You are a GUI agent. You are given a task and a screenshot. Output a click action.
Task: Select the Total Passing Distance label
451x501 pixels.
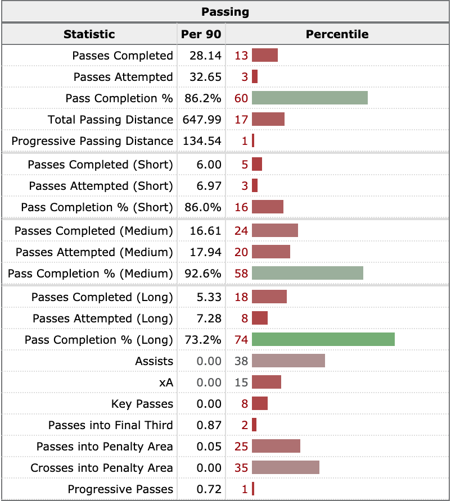[110, 120]
